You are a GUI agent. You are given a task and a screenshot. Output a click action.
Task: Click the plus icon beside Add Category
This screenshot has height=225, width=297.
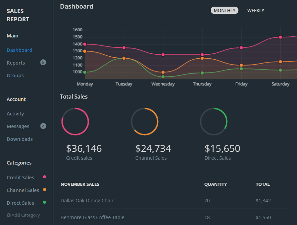9,215
